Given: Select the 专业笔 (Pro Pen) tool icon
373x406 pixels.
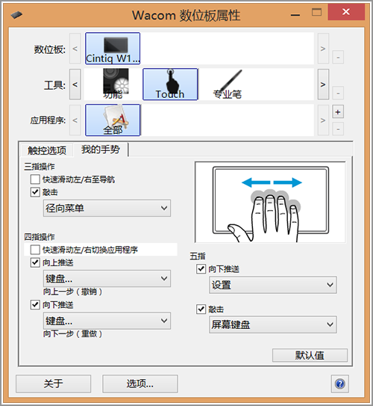Looking at the screenshot, I should pos(228,84).
